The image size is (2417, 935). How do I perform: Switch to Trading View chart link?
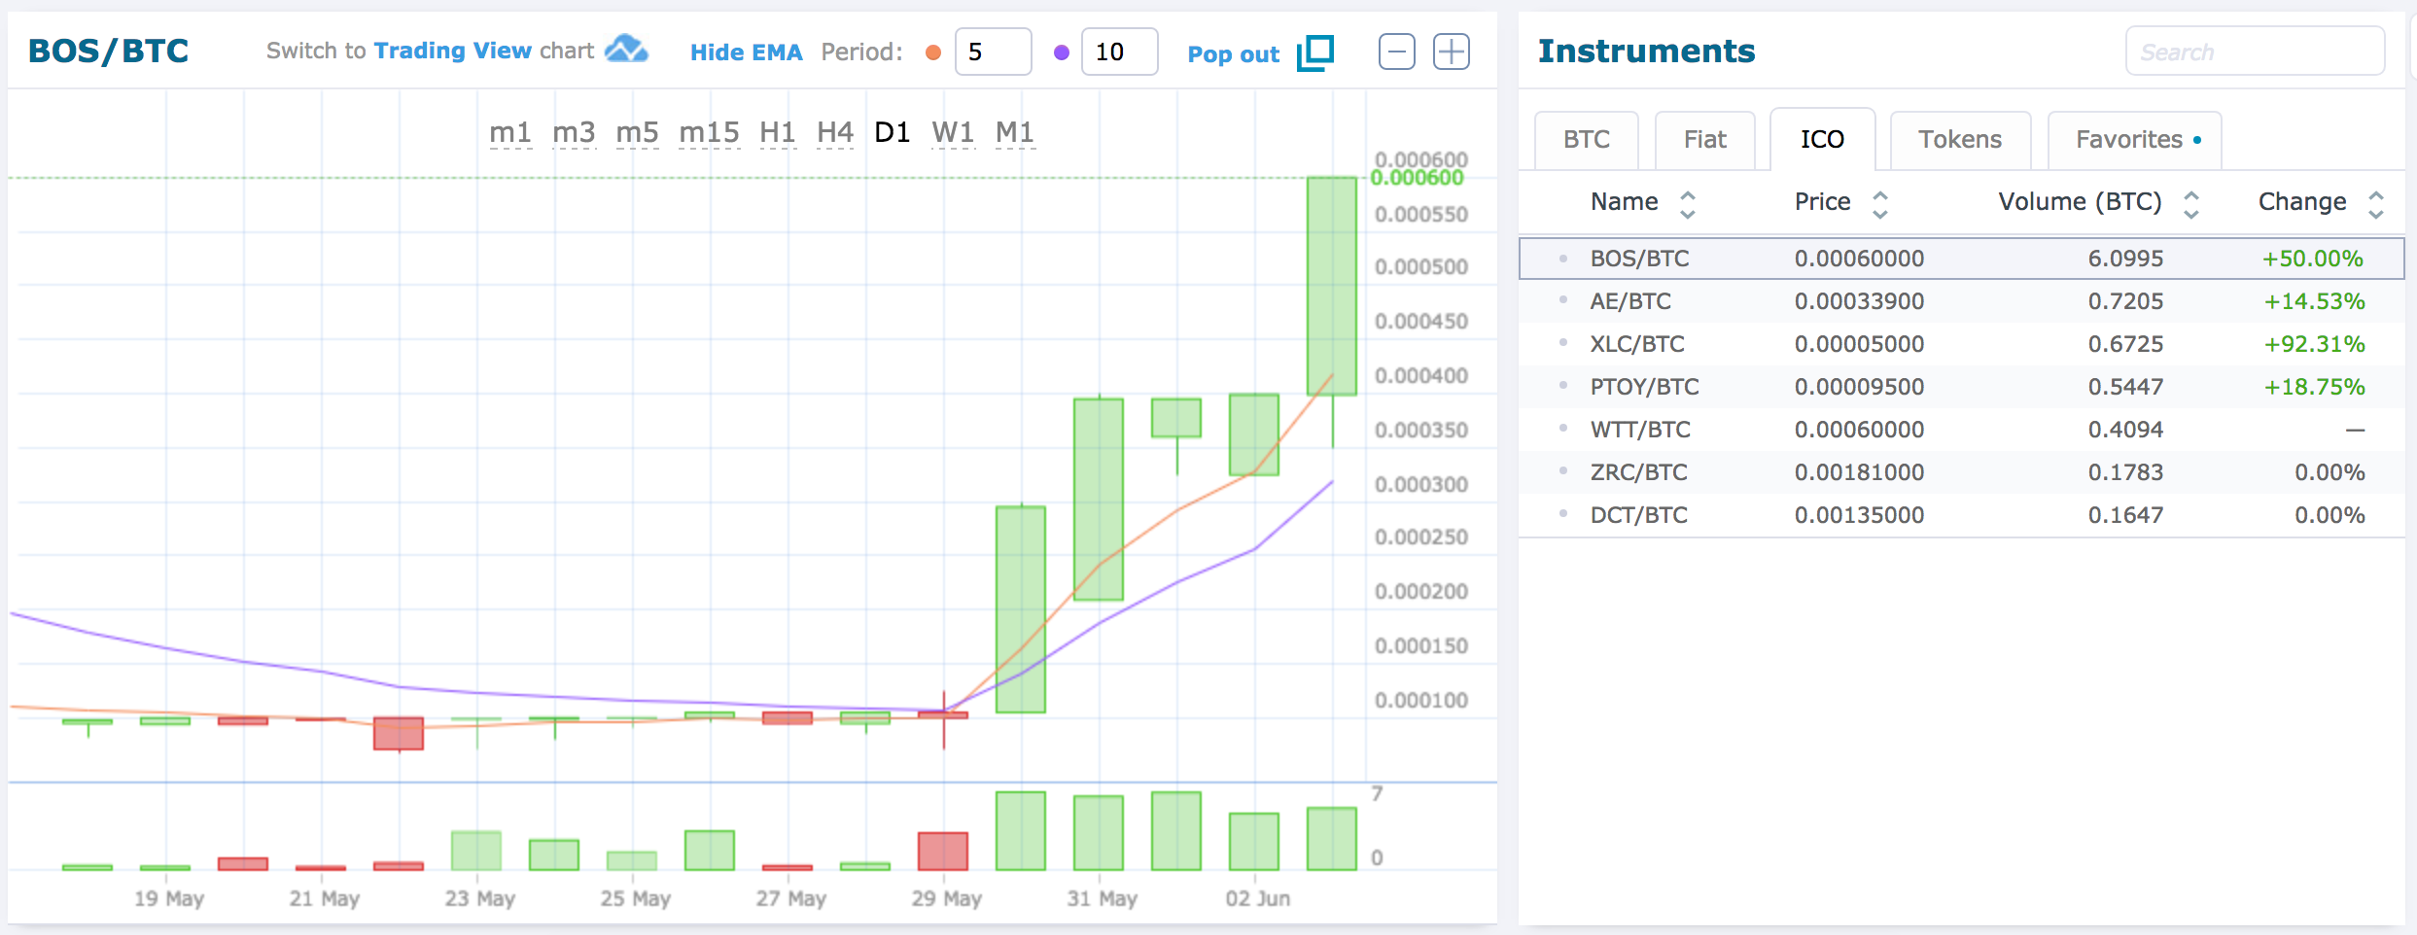(453, 51)
